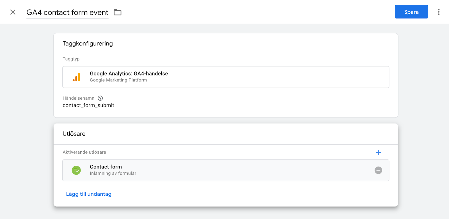
Task: Click the Utlösare section heading
Action: point(74,134)
